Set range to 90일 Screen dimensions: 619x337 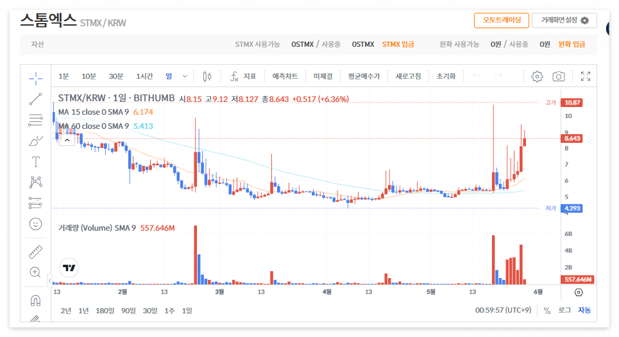(x=129, y=311)
